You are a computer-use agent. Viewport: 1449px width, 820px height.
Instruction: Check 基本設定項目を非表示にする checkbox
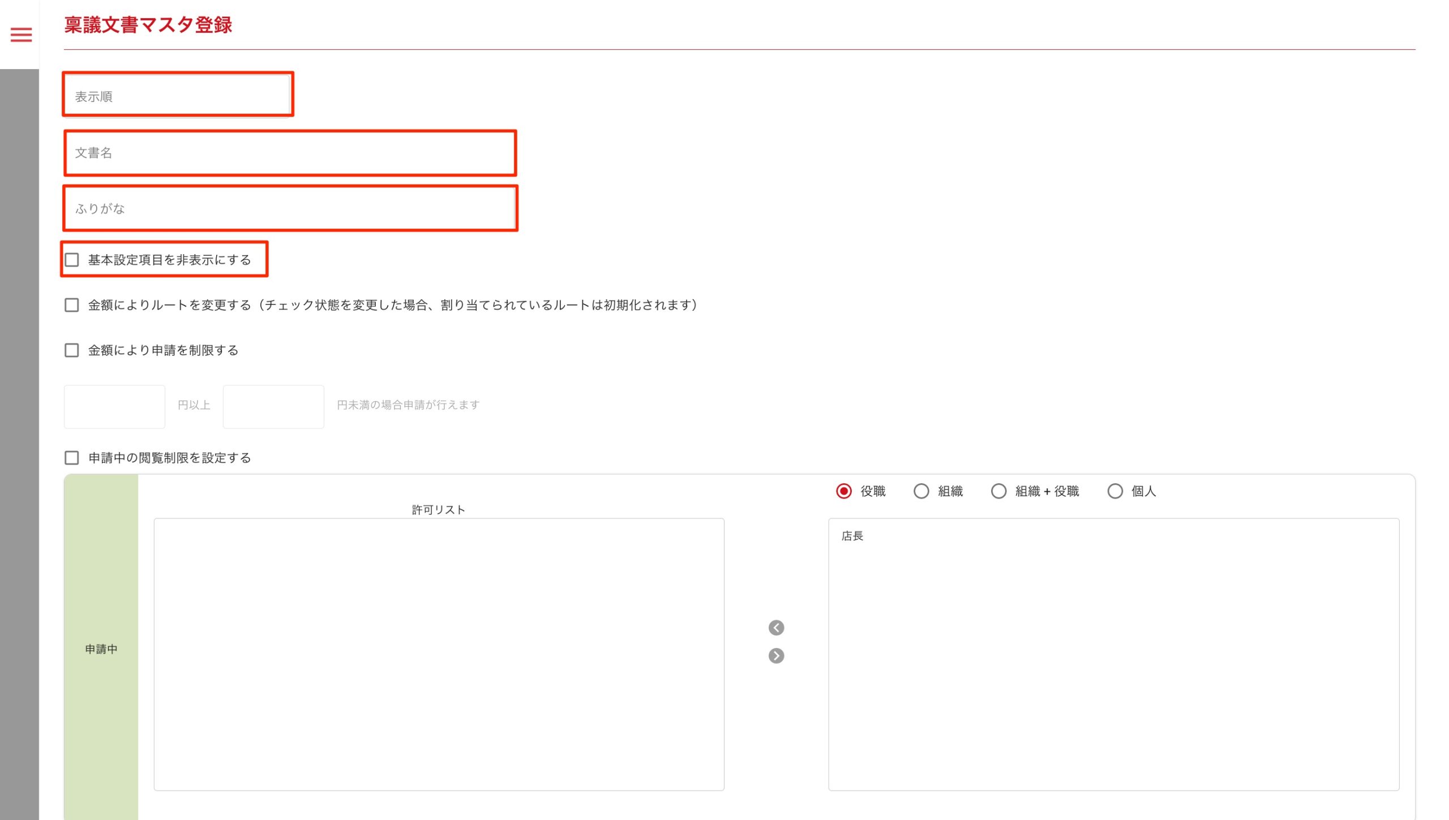coord(72,260)
